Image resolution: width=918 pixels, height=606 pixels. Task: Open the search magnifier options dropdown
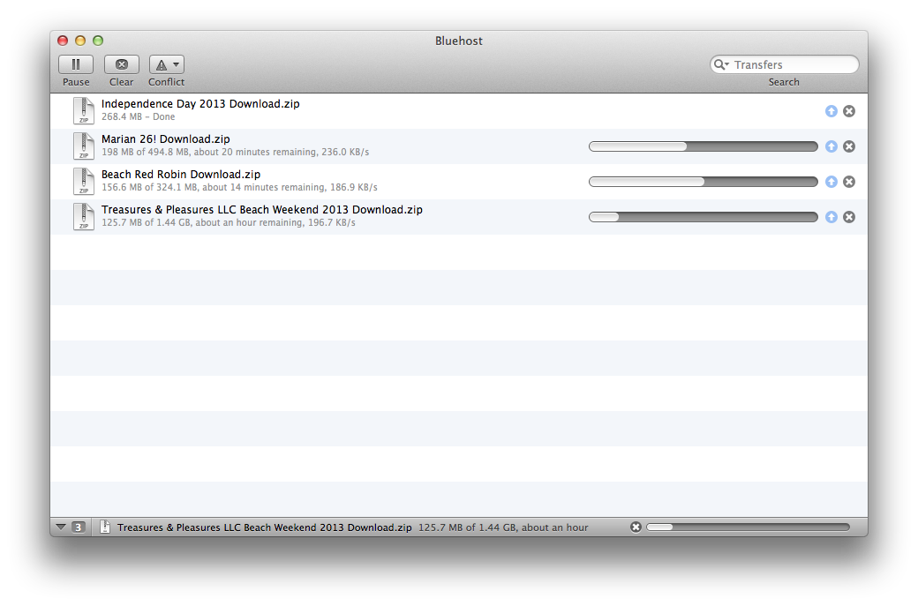721,64
